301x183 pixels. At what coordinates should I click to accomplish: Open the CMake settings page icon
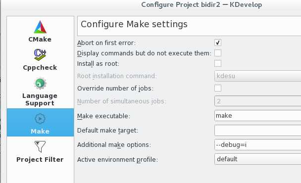[40, 27]
